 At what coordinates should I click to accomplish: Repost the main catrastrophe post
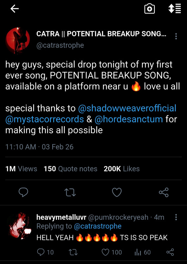[x=70, y=192]
